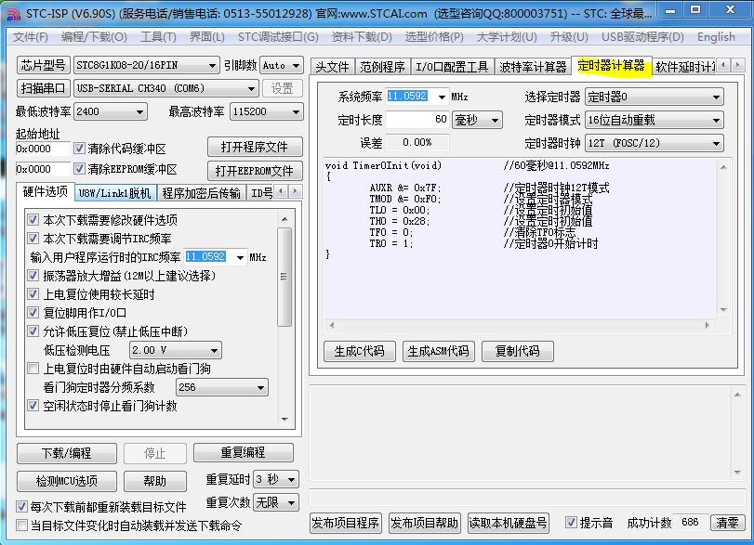Toggle 清除代码缓冲区 checkbox
This screenshot has height=545, width=754.
[x=79, y=149]
